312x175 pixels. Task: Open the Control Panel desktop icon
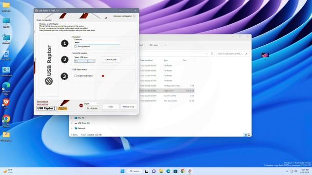coord(6,71)
